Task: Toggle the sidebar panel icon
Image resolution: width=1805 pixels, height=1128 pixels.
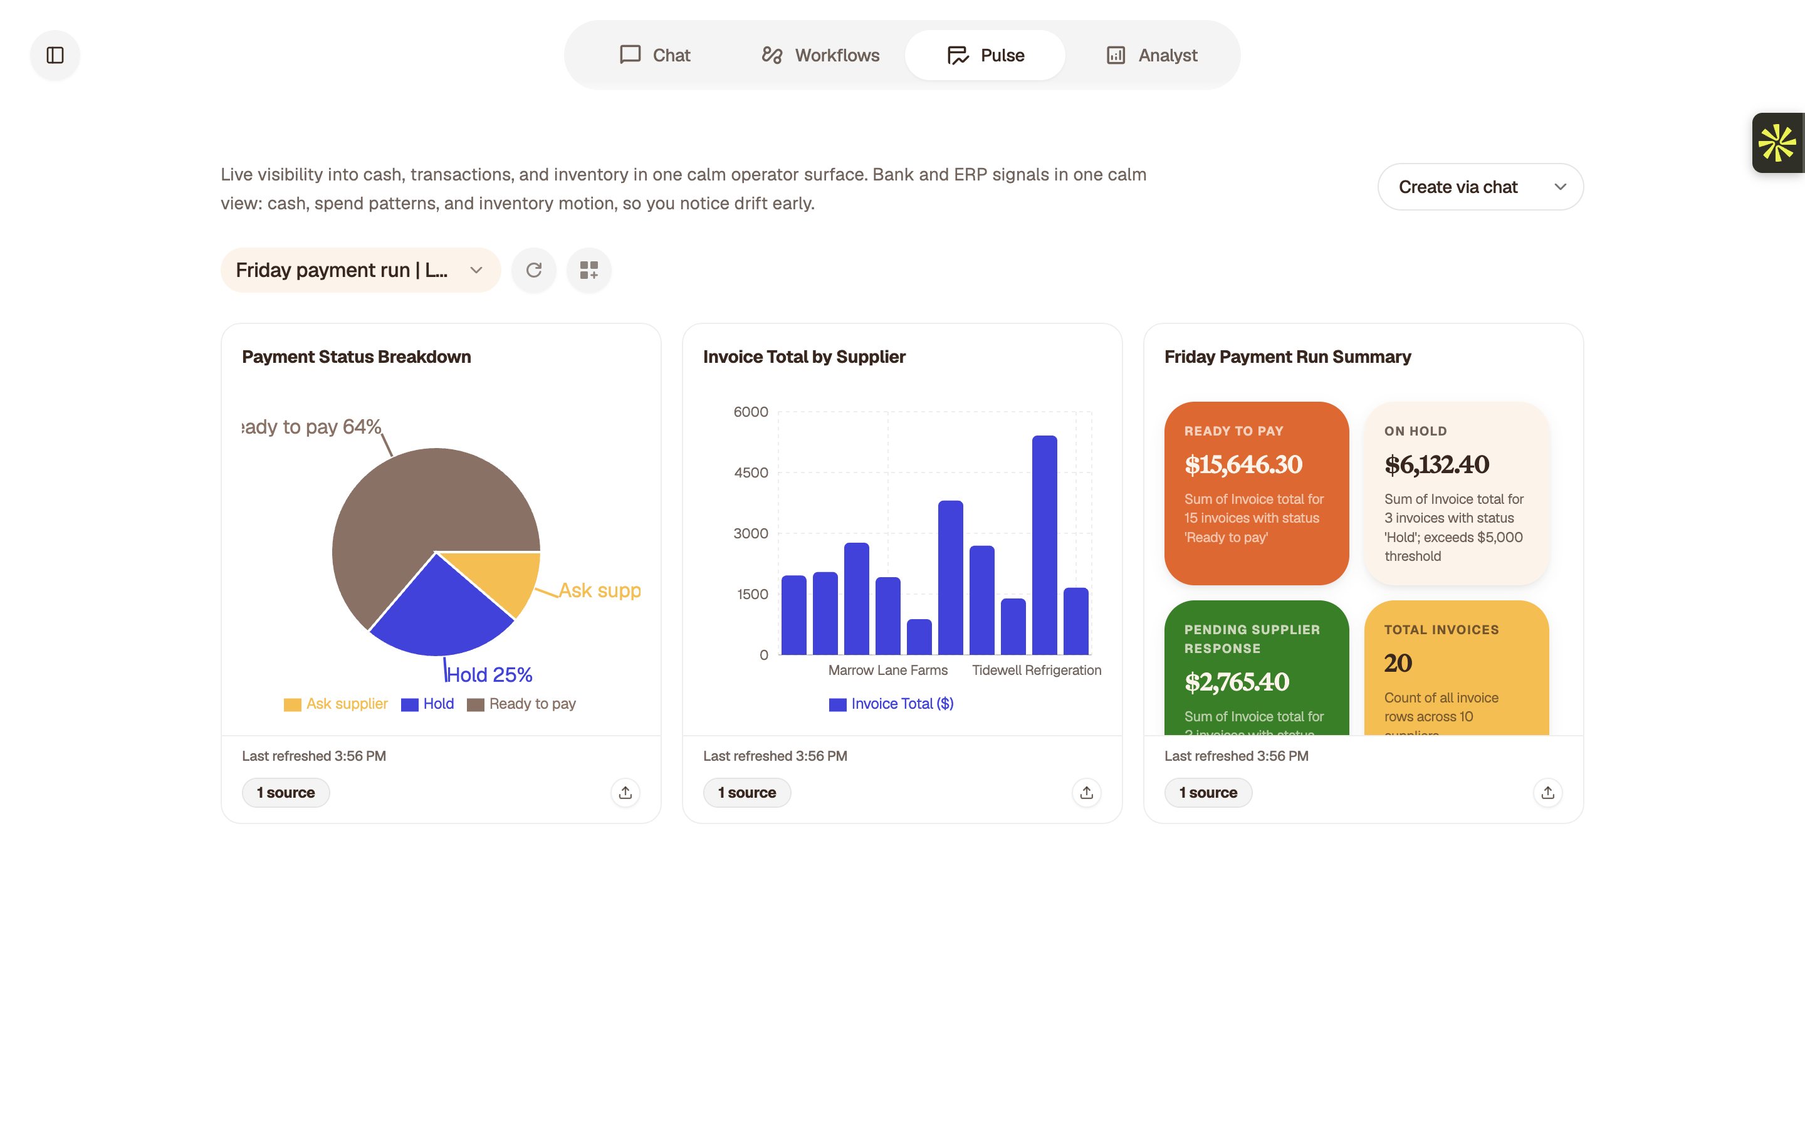Action: coord(55,55)
